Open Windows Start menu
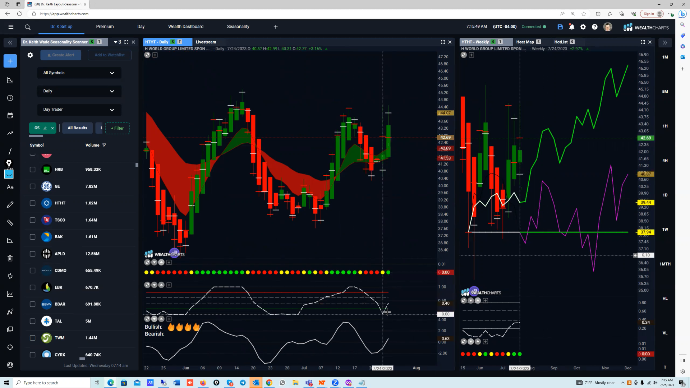The width and height of the screenshot is (690, 388). (6, 383)
